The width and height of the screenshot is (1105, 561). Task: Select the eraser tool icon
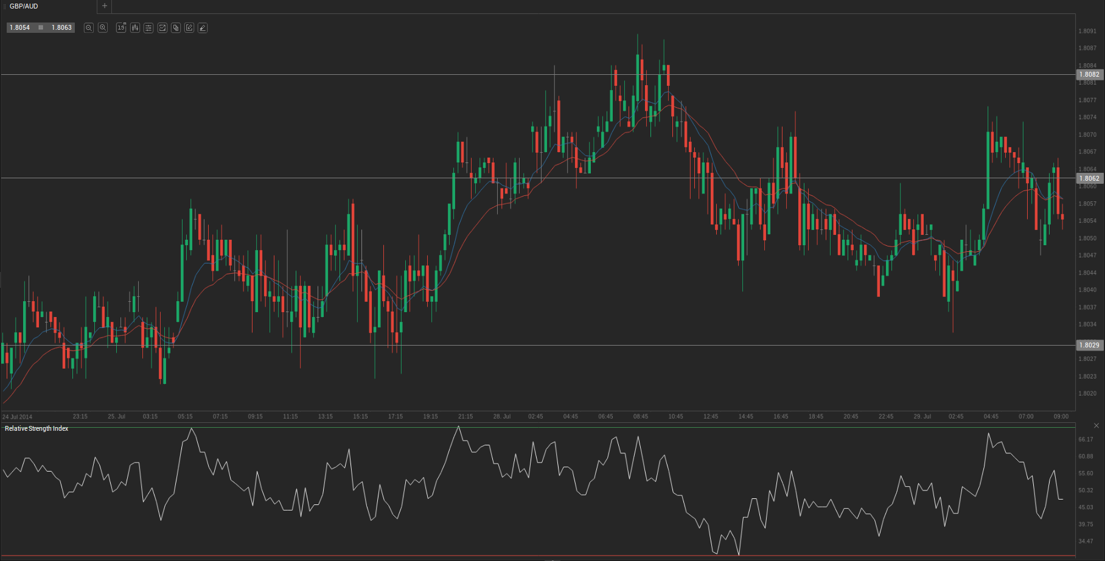coord(203,28)
